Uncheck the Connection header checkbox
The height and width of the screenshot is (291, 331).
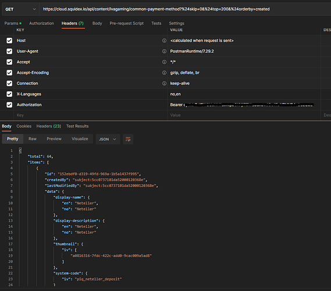(9, 83)
